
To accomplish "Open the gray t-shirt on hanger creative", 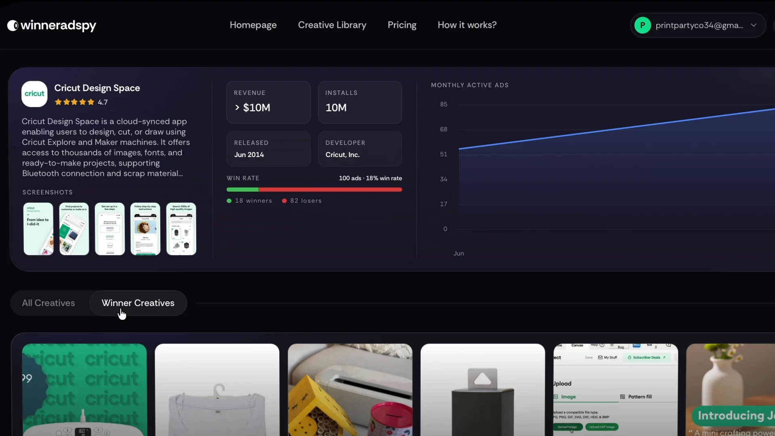I will pyautogui.click(x=217, y=390).
